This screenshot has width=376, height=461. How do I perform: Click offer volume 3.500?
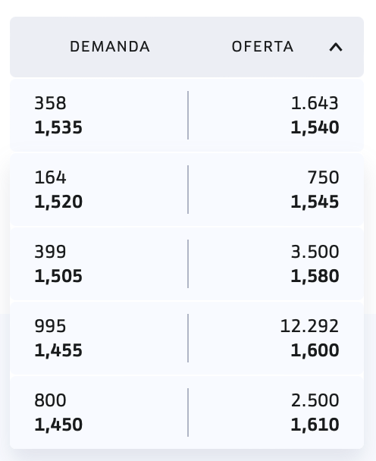[x=315, y=252]
